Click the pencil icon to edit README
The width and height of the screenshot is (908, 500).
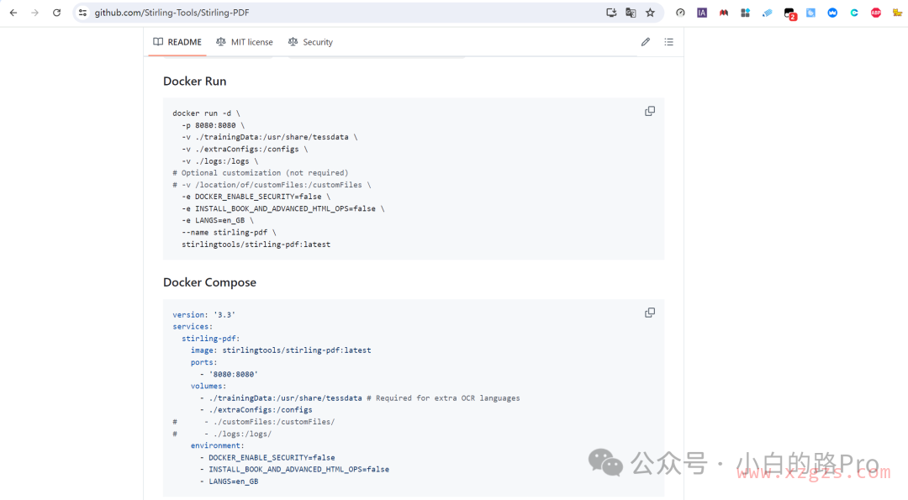point(646,42)
